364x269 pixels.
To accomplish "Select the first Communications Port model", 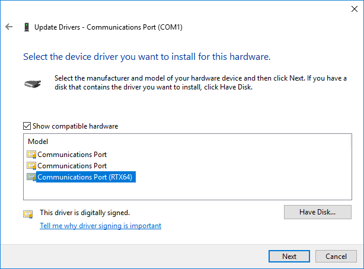I will pyautogui.click(x=72, y=155).
